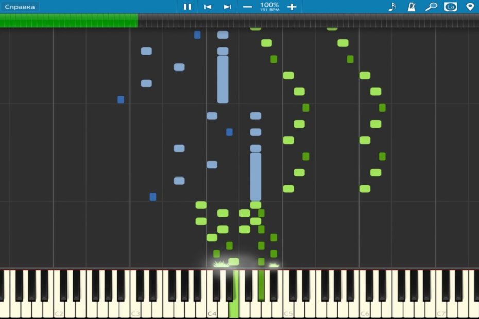Seek to unplayed gray part of timeline
Screen dimensions: 479x319
pos(309,21)
